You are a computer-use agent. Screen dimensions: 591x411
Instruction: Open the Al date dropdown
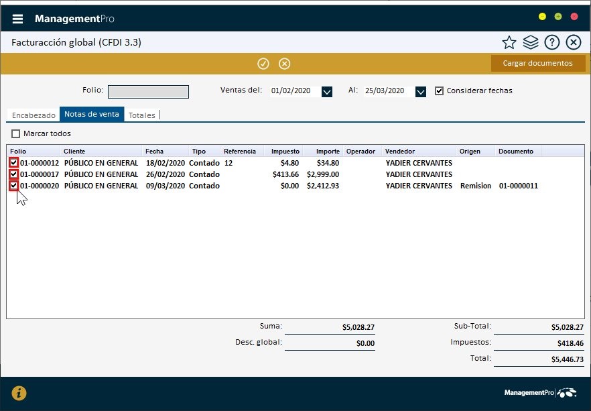tap(421, 92)
